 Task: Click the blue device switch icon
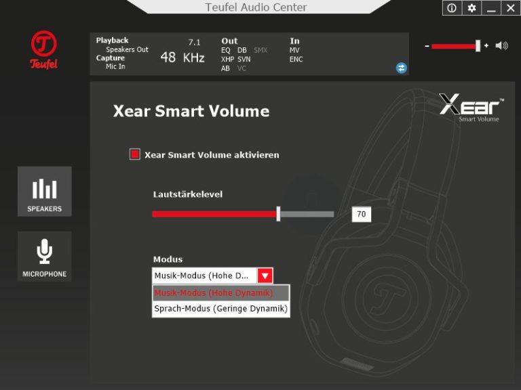(402, 68)
